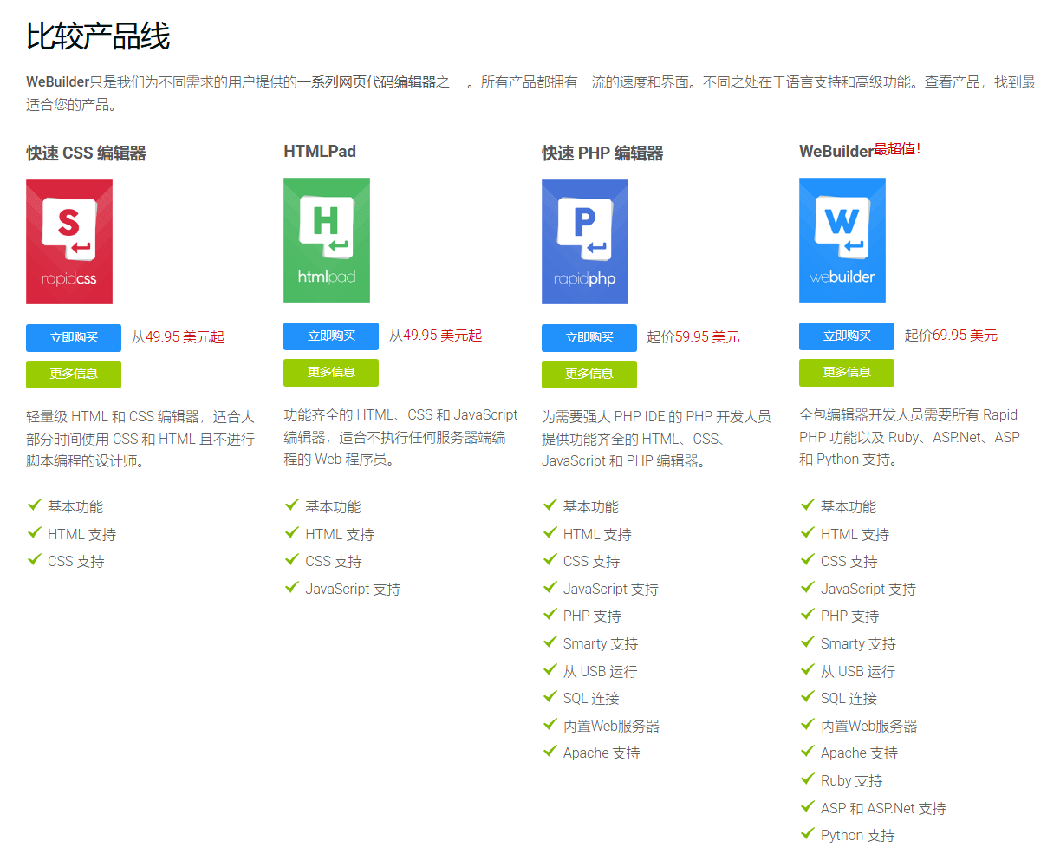The width and height of the screenshot is (1060, 867).
Task: Click the WeBuilder product heading
Action: 836,152
